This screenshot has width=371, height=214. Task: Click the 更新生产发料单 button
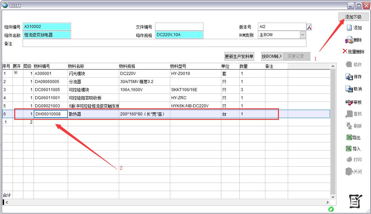[x=239, y=56]
